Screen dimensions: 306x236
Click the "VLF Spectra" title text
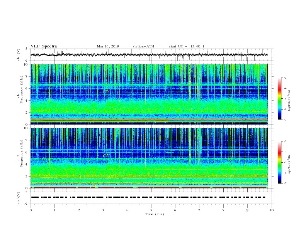pyautogui.click(x=44, y=46)
